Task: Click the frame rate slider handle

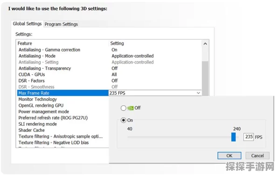Action: [233, 137]
